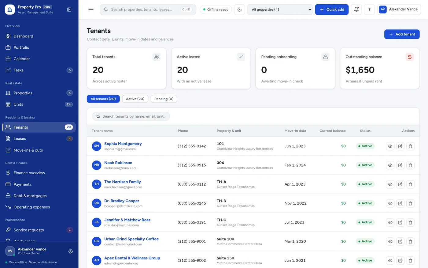Edit Jennifer & Matthew Ross record
Screen dimensions: 428x268
coord(400,222)
